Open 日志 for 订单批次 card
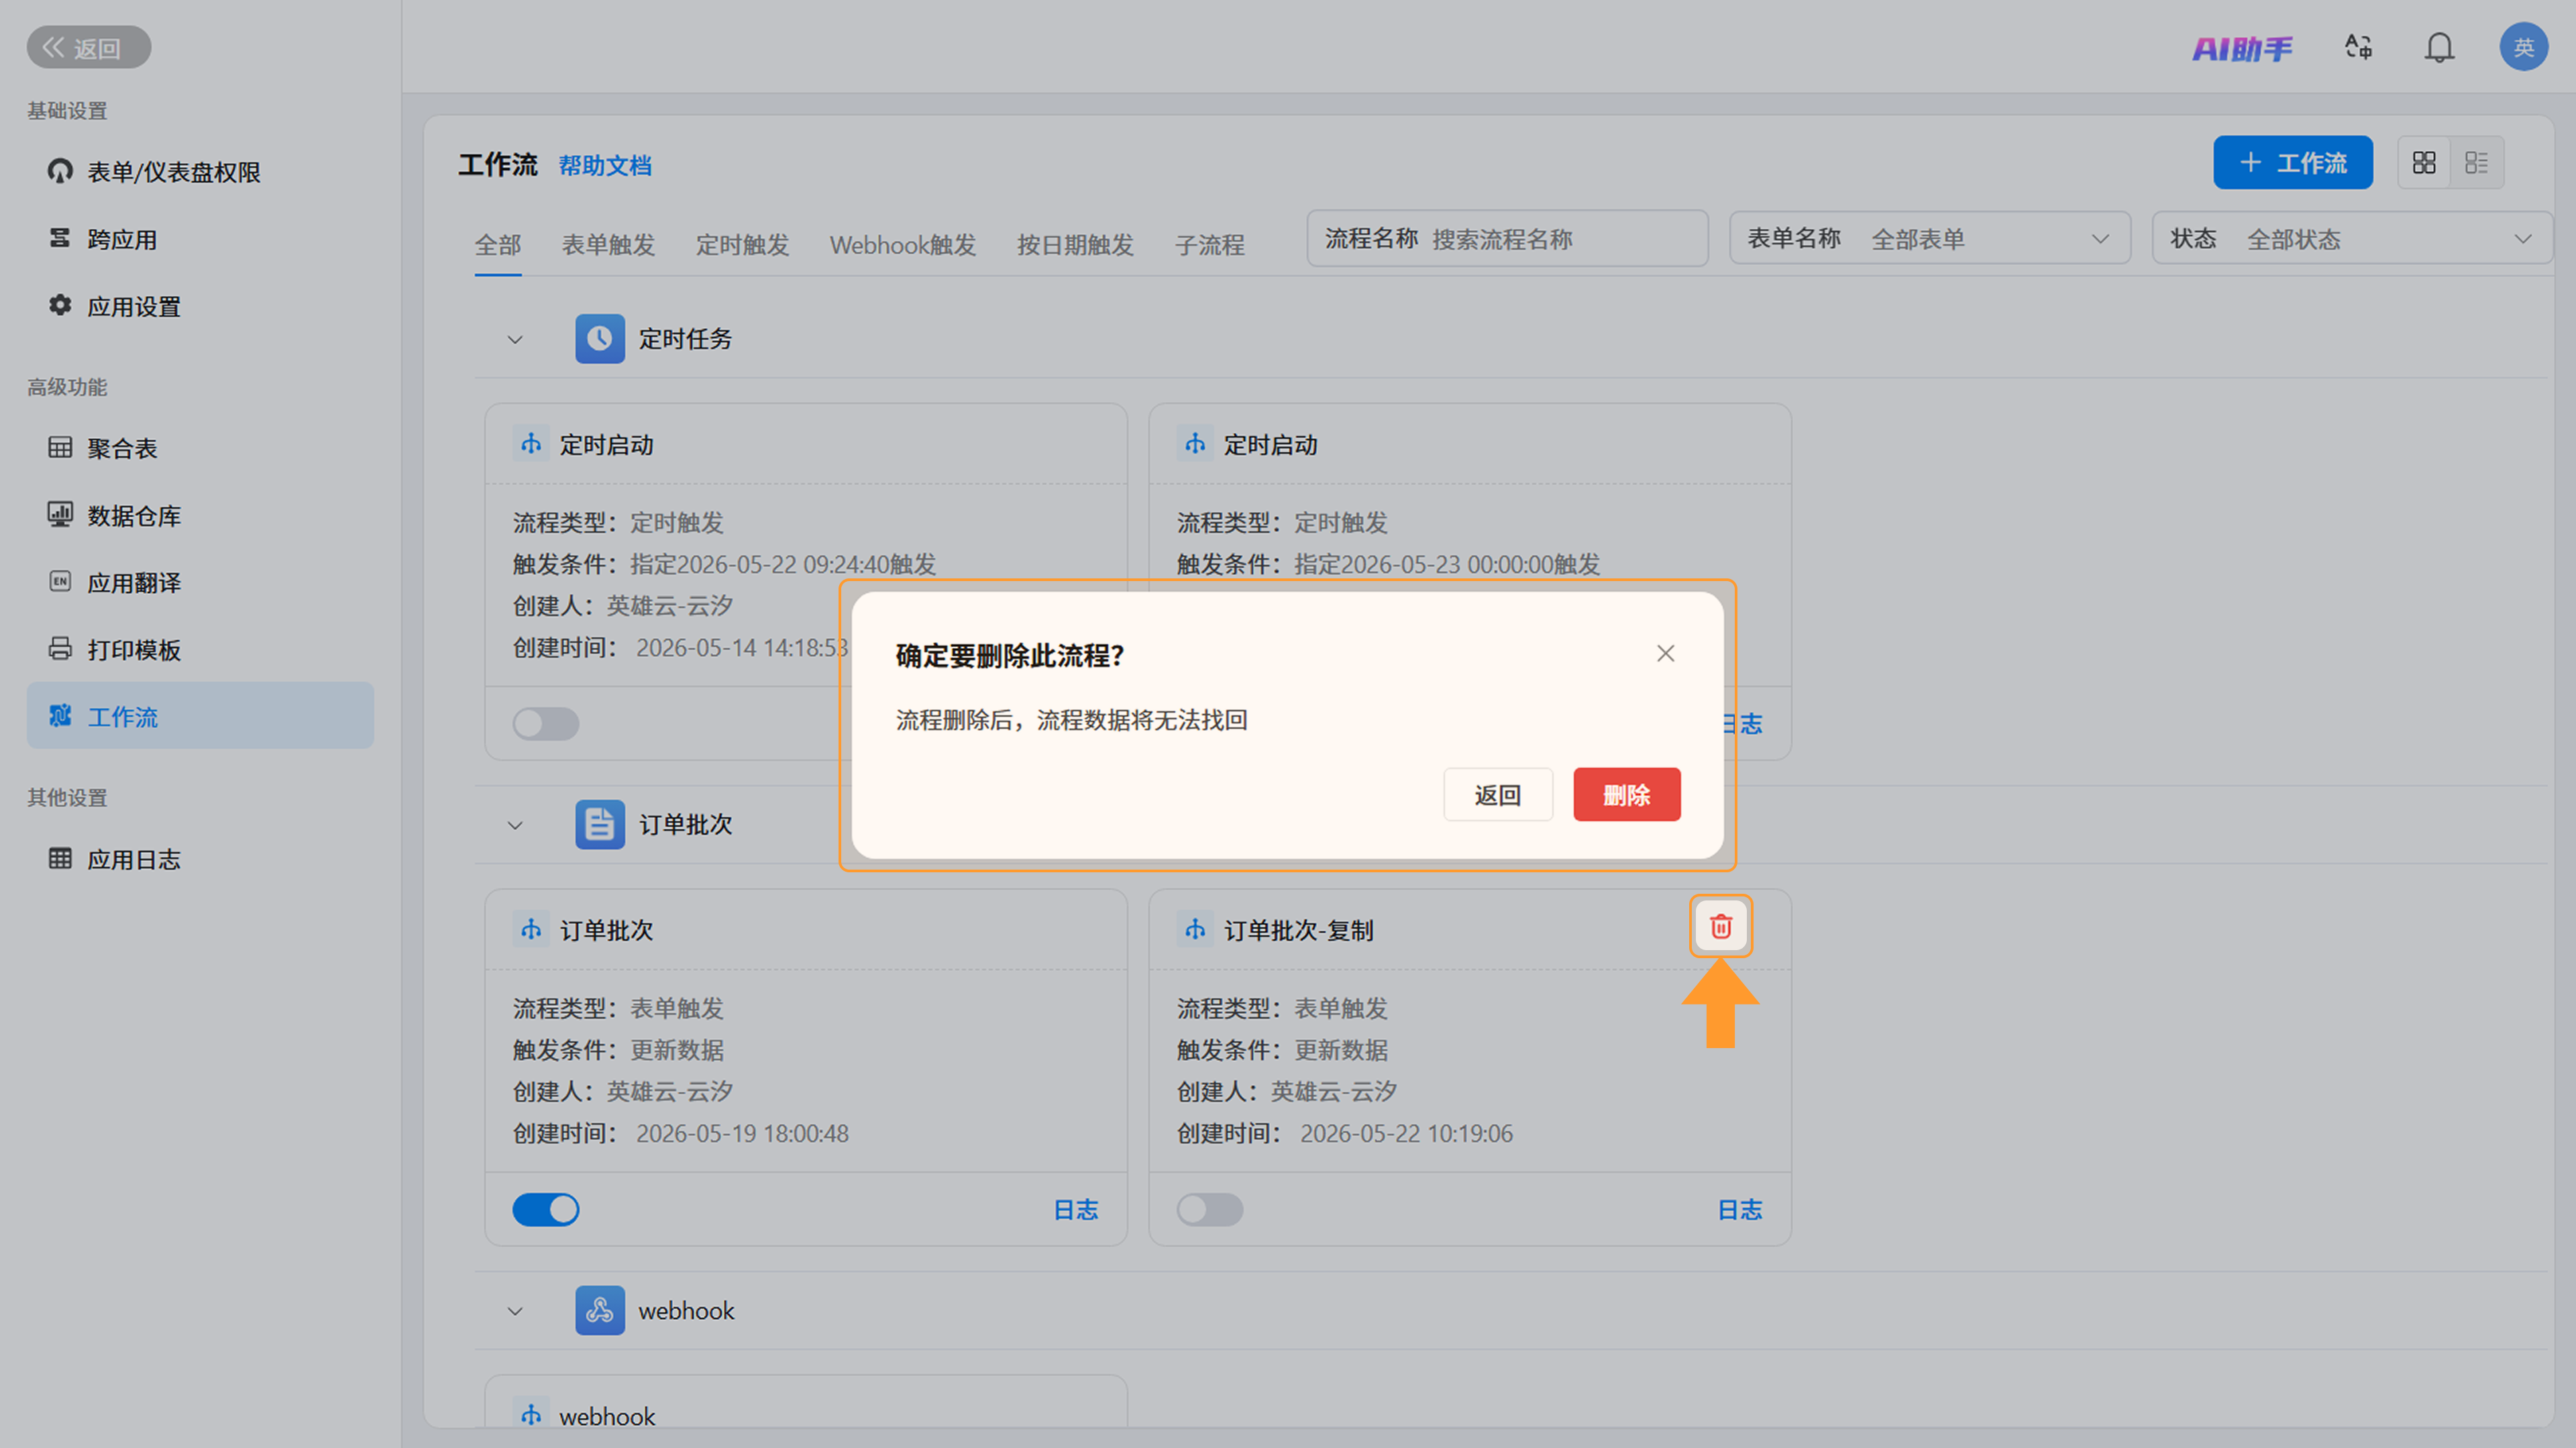 (1076, 1210)
